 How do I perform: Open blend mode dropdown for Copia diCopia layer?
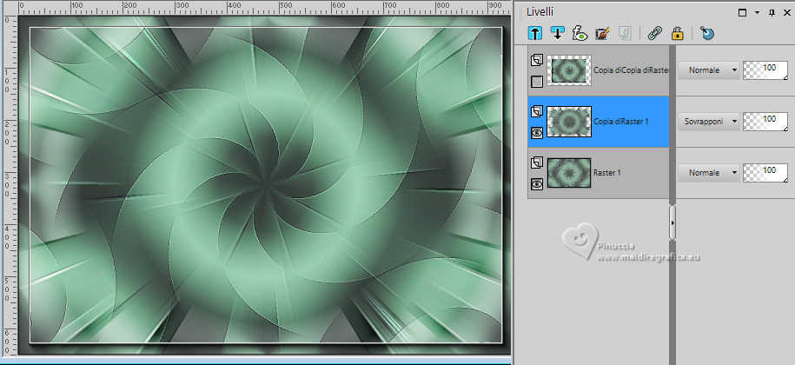pyautogui.click(x=709, y=70)
